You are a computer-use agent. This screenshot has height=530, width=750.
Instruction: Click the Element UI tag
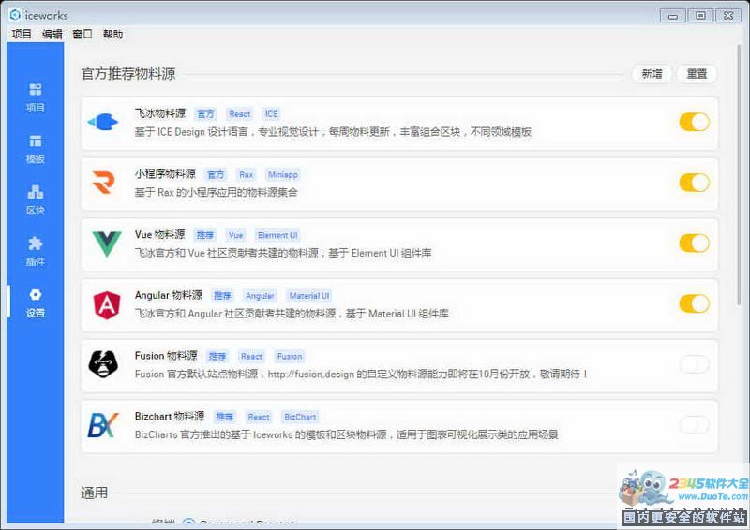point(277,235)
